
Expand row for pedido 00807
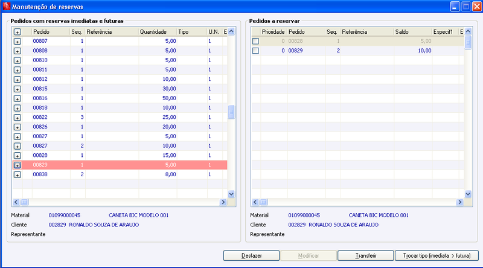(x=18, y=42)
